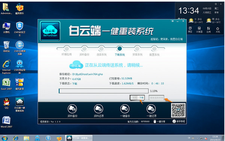The width and height of the screenshot is (225, 141).
Task: Click the download progress bar
Action: coord(103,91)
